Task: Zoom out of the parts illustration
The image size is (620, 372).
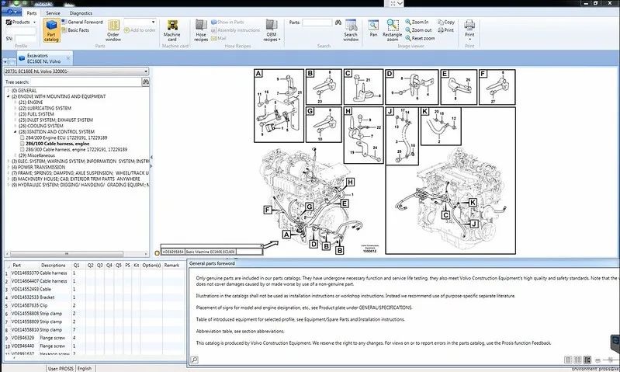Action: click(x=418, y=30)
